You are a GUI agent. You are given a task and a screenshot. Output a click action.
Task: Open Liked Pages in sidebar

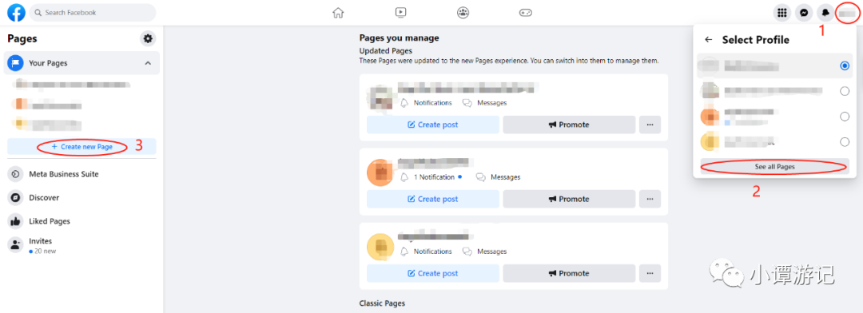coord(82,221)
